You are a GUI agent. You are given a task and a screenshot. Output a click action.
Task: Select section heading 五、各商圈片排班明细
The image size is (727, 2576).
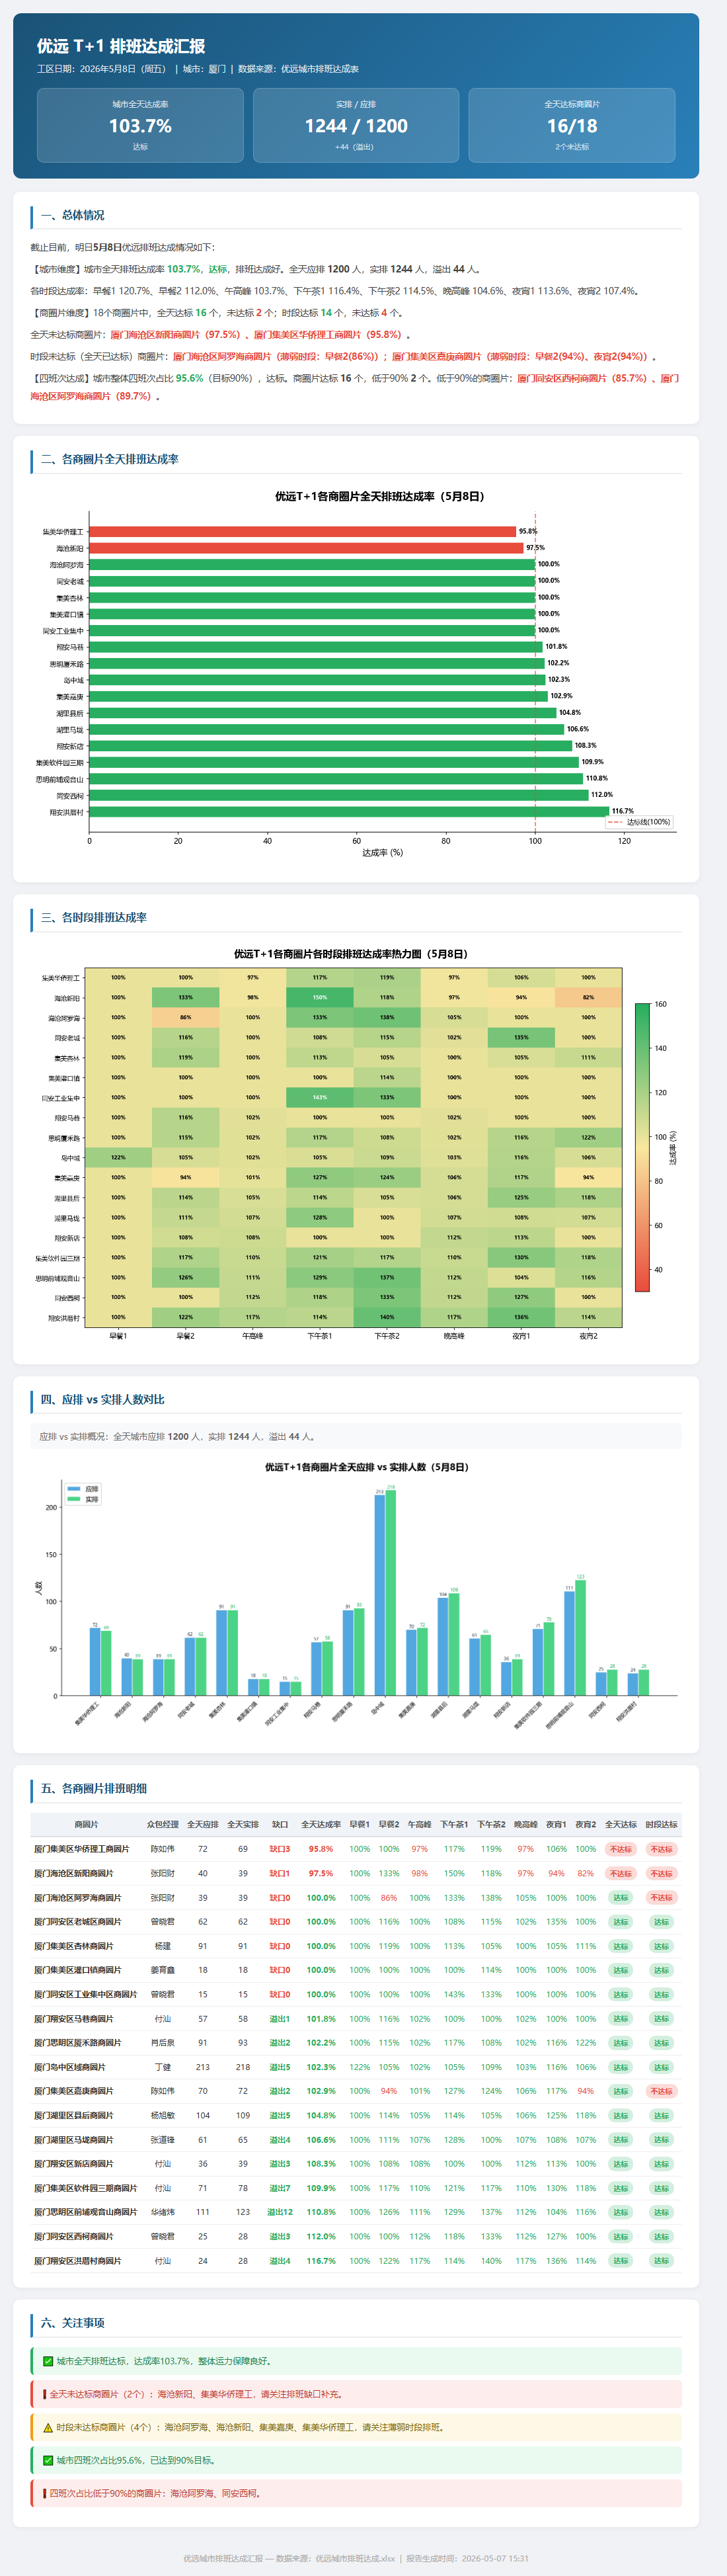pyautogui.click(x=94, y=1788)
